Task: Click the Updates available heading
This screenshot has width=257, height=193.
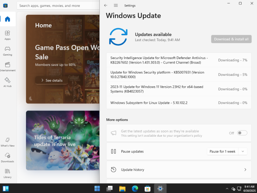Action: (x=153, y=34)
